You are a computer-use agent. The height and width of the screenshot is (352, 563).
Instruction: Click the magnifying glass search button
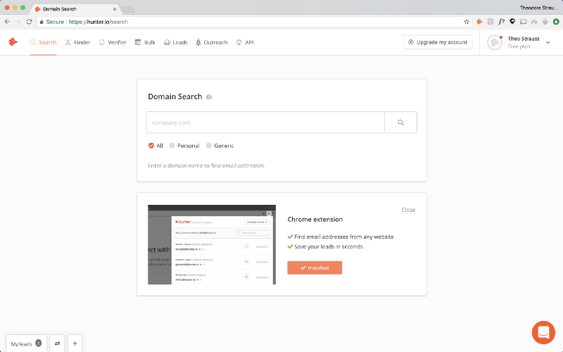[x=400, y=122]
